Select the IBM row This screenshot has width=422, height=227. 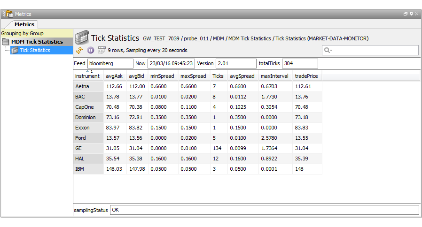click(198, 169)
